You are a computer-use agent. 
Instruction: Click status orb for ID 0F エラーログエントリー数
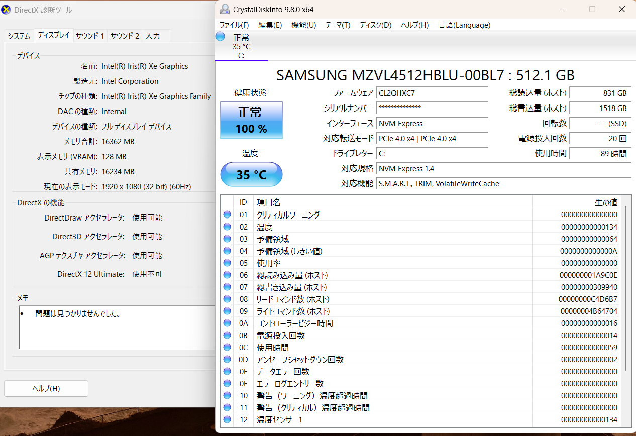click(227, 383)
